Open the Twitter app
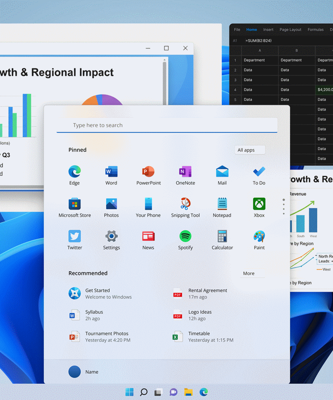This screenshot has height=400, width=333. pos(75,240)
